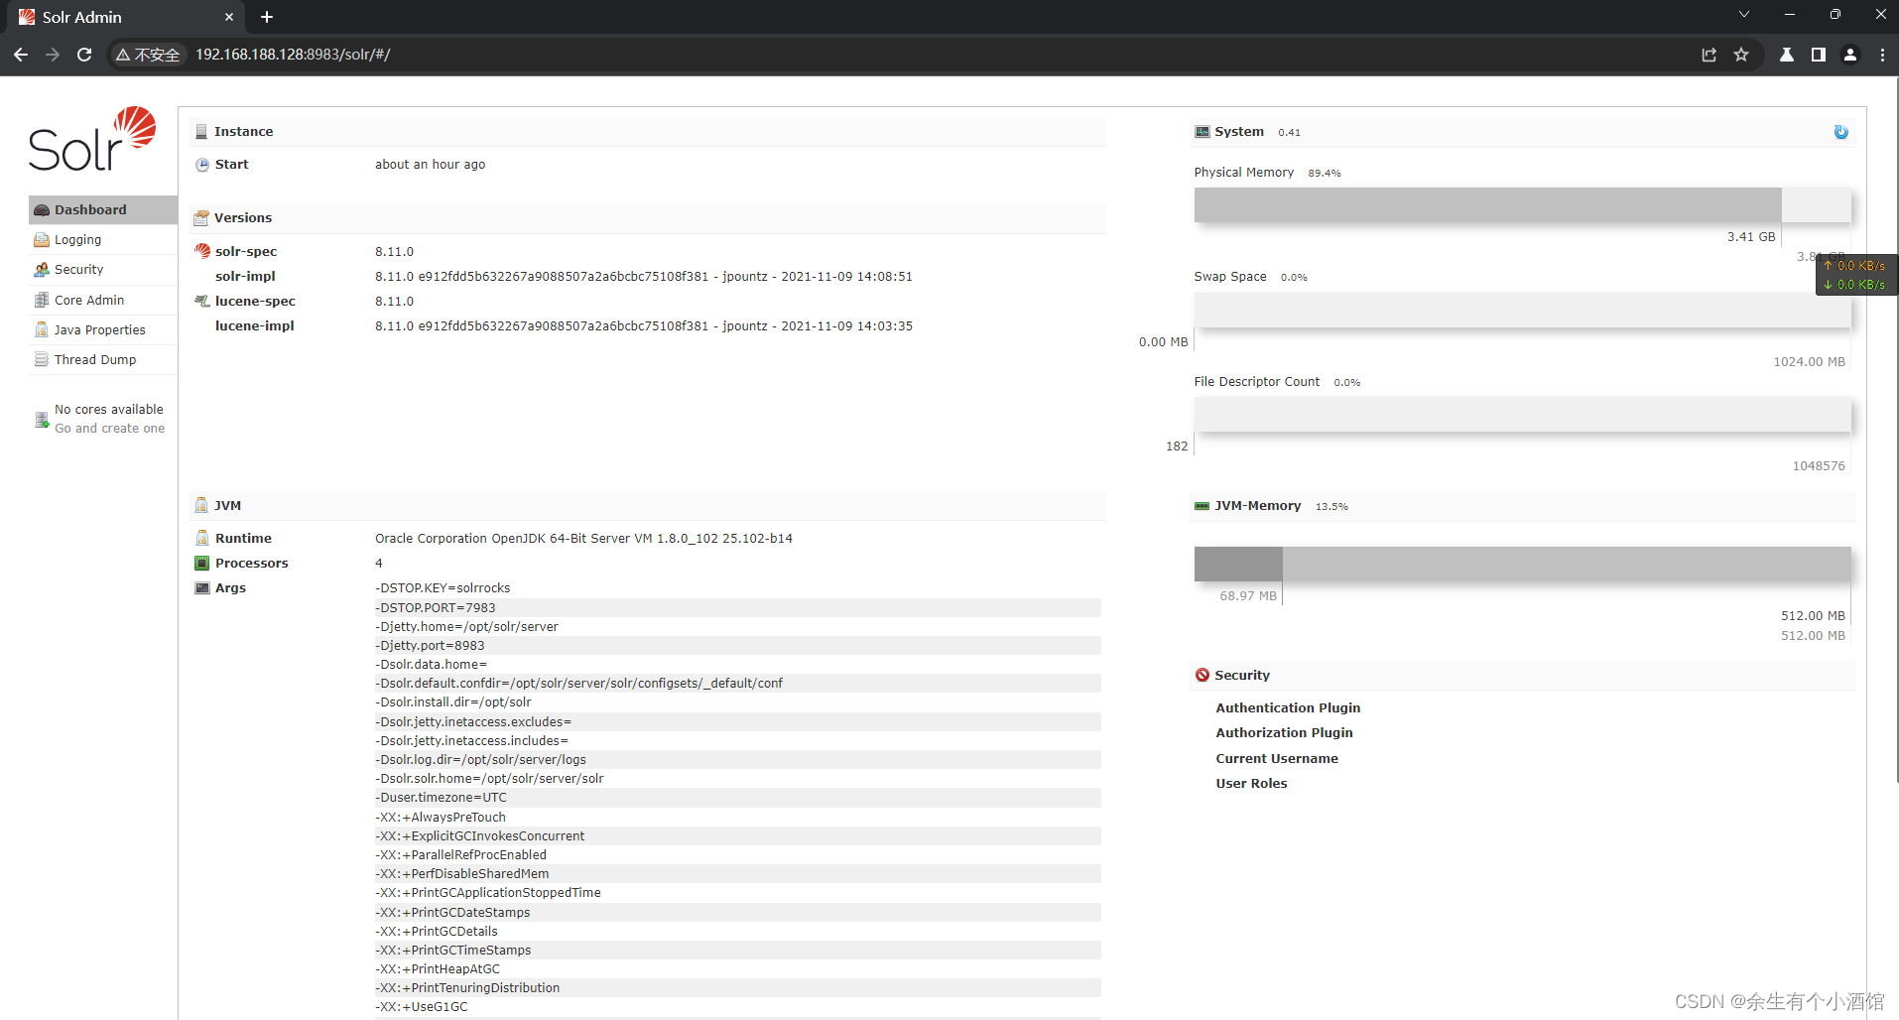Image resolution: width=1899 pixels, height=1020 pixels.
Task: Click the Start clock icon
Action: point(202,165)
